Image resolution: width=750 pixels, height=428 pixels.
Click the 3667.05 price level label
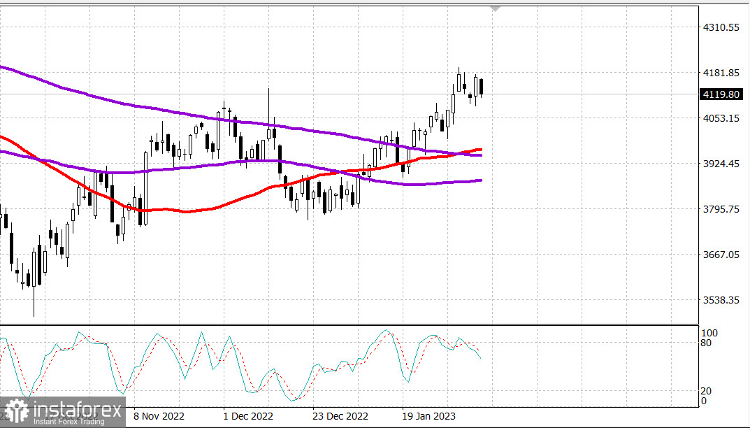pos(721,255)
